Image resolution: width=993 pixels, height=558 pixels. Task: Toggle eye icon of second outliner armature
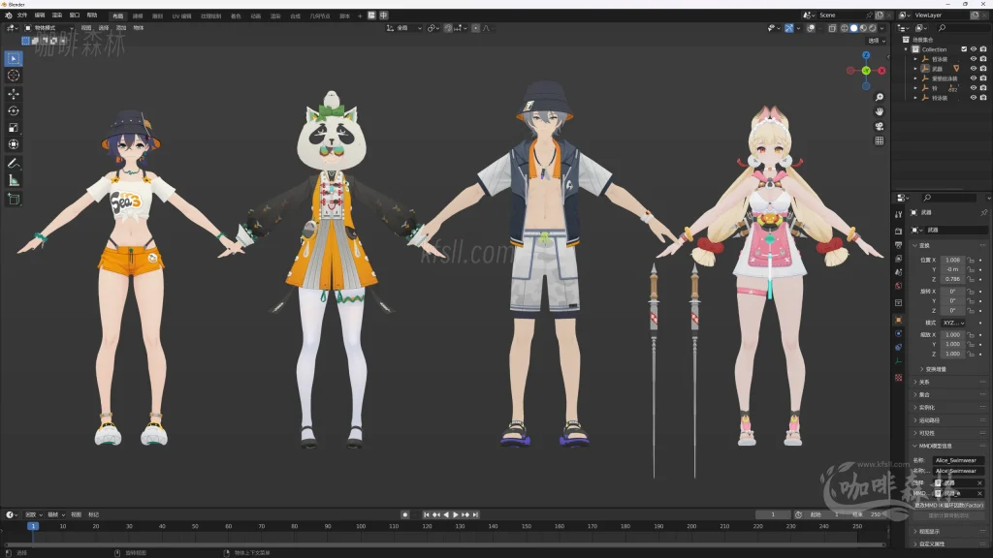click(974, 69)
